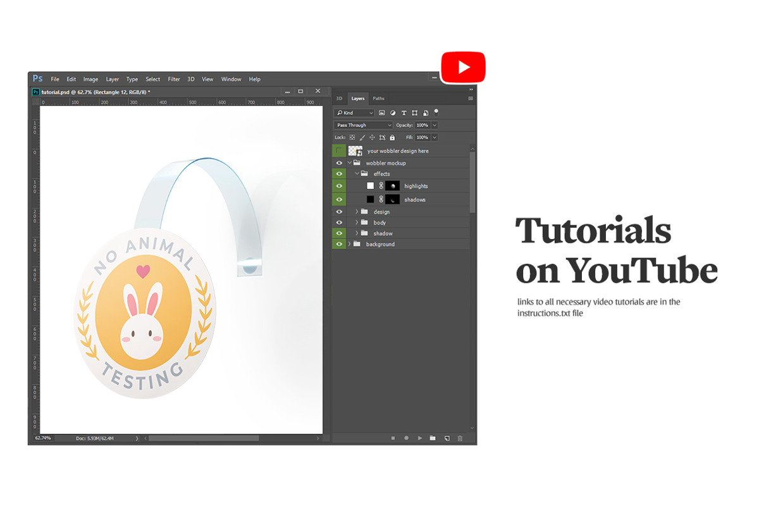The image size is (759, 506).
Task: Hide the background group
Action: coord(339,244)
